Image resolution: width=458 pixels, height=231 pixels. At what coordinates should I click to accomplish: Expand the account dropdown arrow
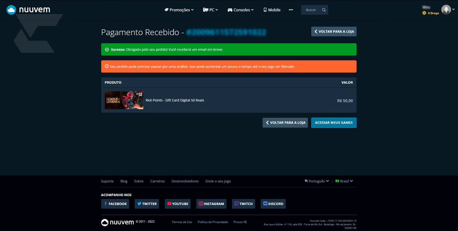pos(453,9)
